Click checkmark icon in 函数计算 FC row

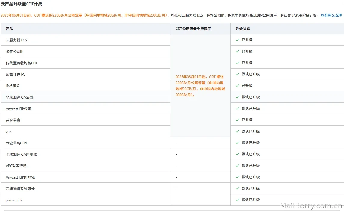[x=237, y=74]
